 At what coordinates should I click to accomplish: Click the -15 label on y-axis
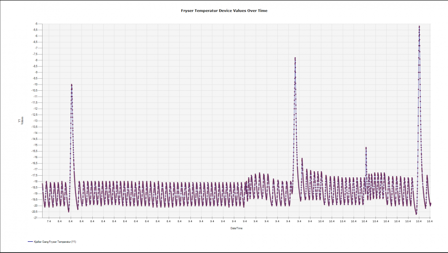35,145
